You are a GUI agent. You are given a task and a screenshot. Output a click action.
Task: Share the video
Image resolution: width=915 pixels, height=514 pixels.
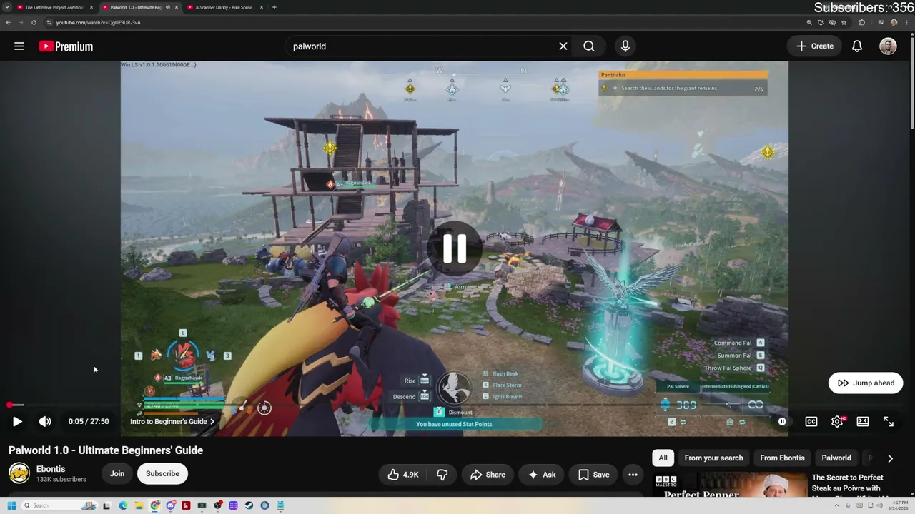click(x=488, y=475)
